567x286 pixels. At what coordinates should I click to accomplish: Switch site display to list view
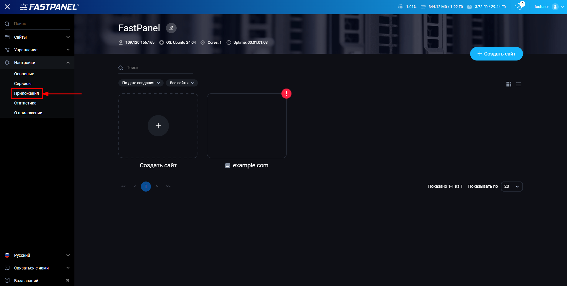(x=518, y=84)
